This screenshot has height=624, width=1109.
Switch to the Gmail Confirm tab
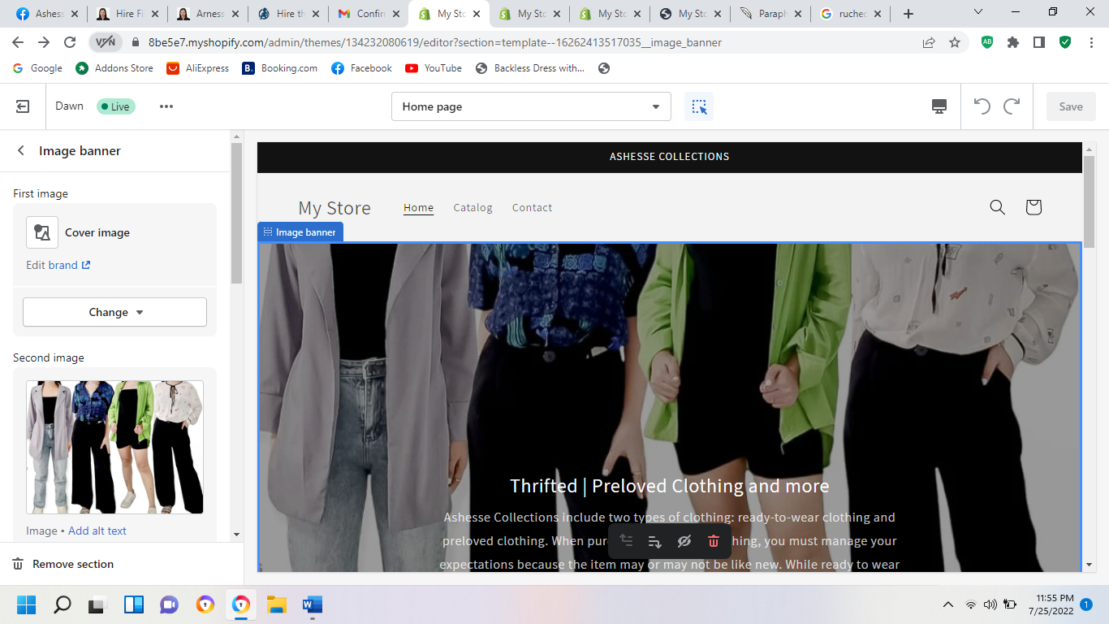point(368,14)
